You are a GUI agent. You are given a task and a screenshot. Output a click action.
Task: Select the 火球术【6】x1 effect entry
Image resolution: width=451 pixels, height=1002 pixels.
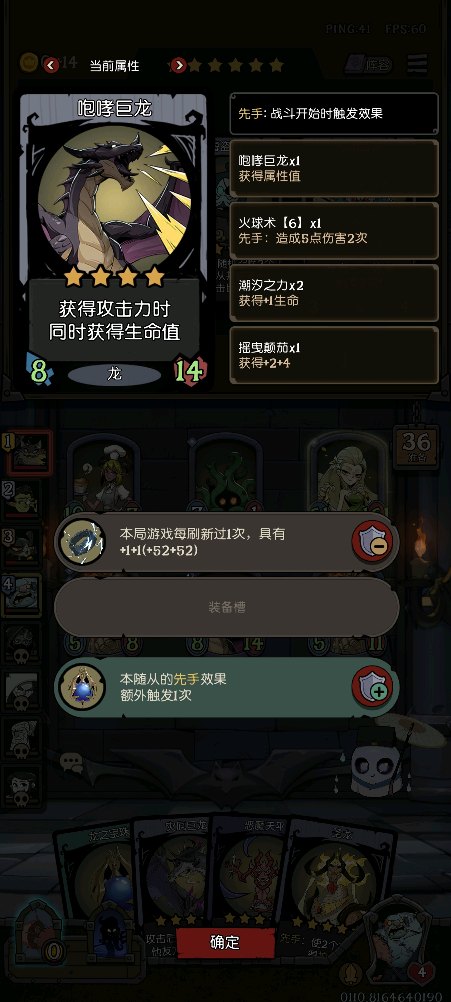coord(334,230)
